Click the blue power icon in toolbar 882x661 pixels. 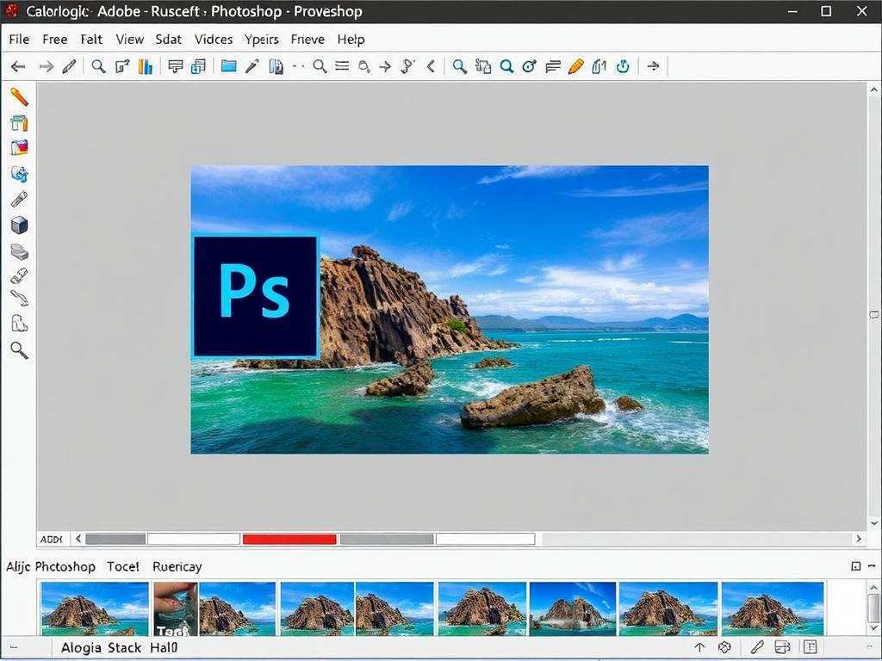(623, 66)
